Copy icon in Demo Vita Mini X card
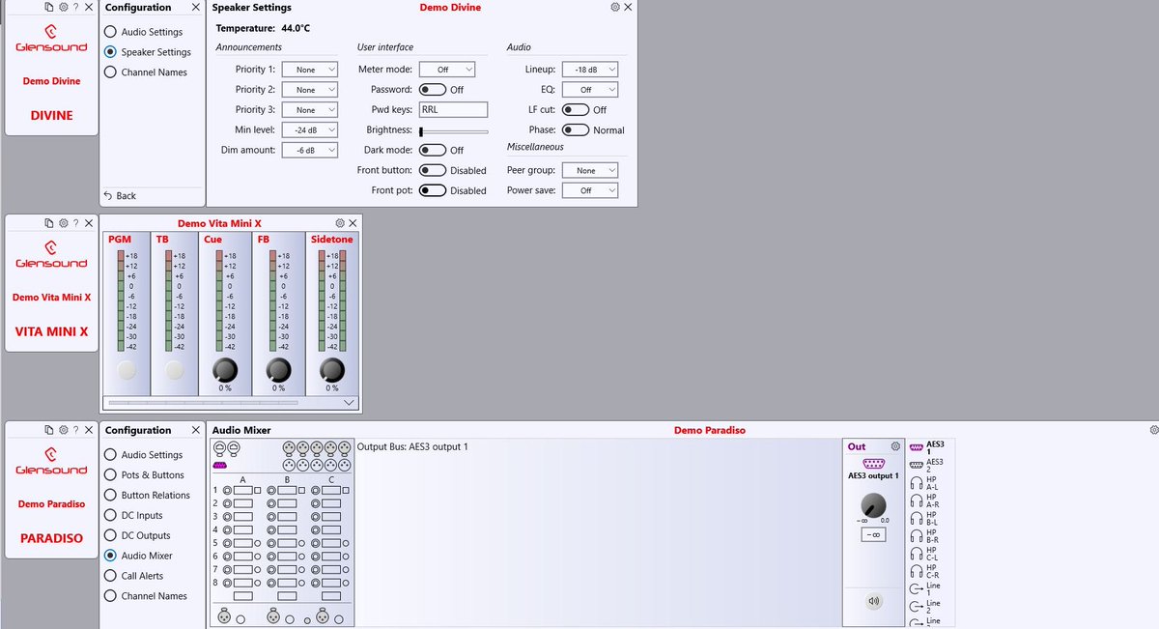1159x629 pixels. (x=49, y=223)
